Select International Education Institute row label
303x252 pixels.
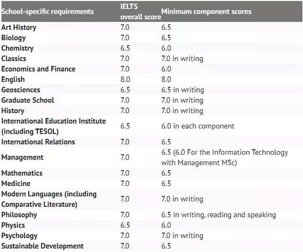coord(53,126)
